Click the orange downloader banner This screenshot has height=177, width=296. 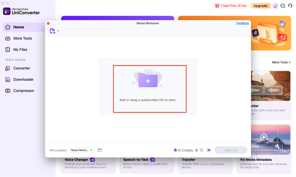click(271, 33)
